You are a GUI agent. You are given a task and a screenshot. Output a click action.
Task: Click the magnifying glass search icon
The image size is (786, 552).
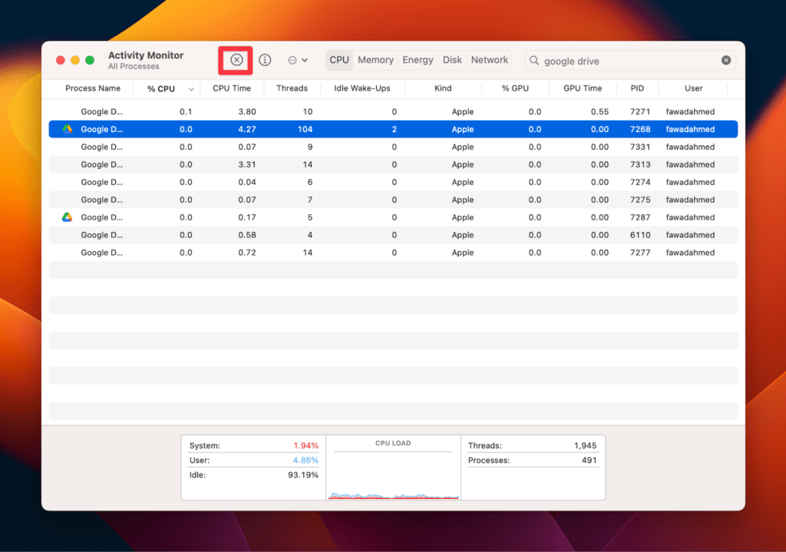(x=534, y=60)
